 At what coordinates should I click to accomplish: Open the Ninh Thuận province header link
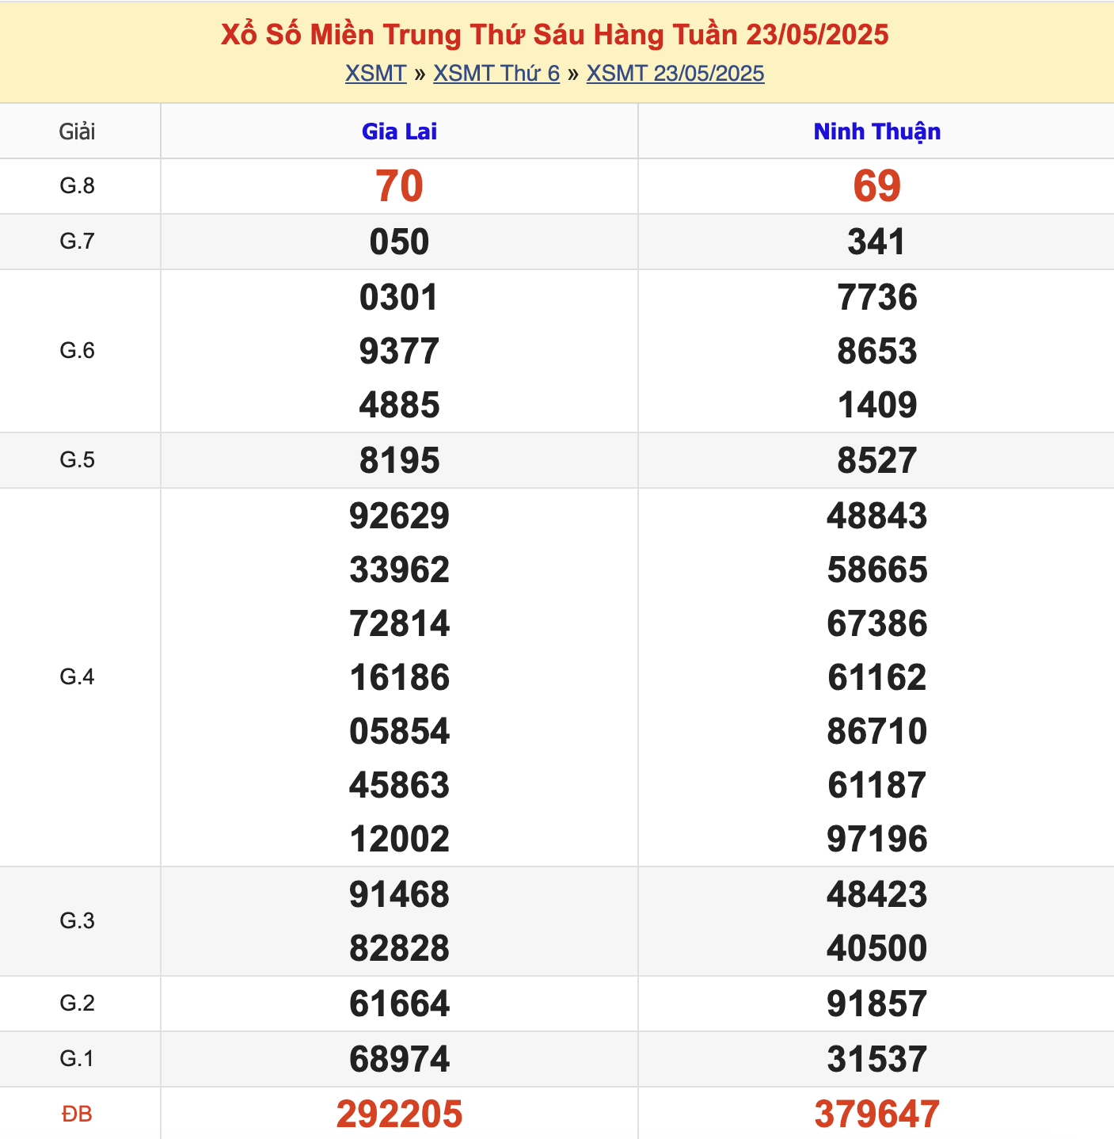[x=877, y=131]
